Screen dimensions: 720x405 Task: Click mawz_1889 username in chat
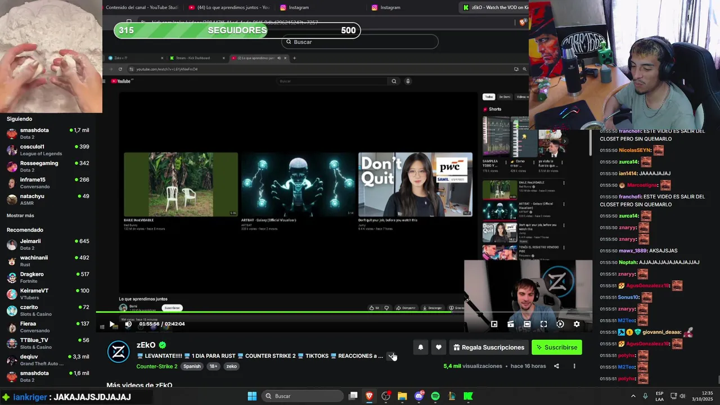(633, 251)
